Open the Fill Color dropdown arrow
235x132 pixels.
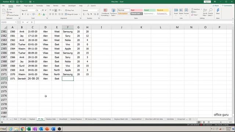coord(41,14)
